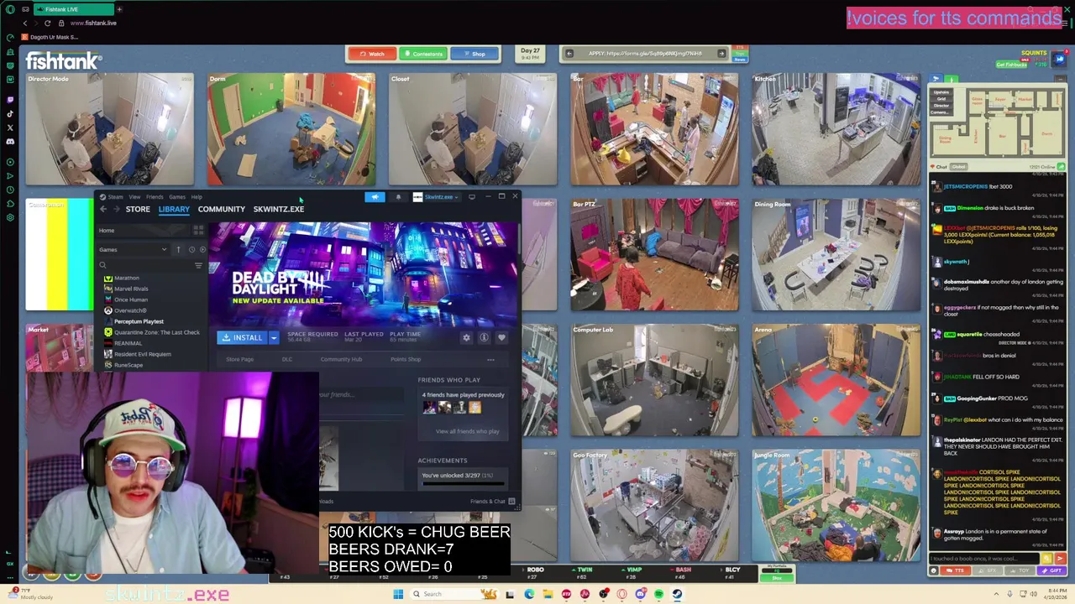Open Dead by Daylight manage gear icon

click(466, 337)
